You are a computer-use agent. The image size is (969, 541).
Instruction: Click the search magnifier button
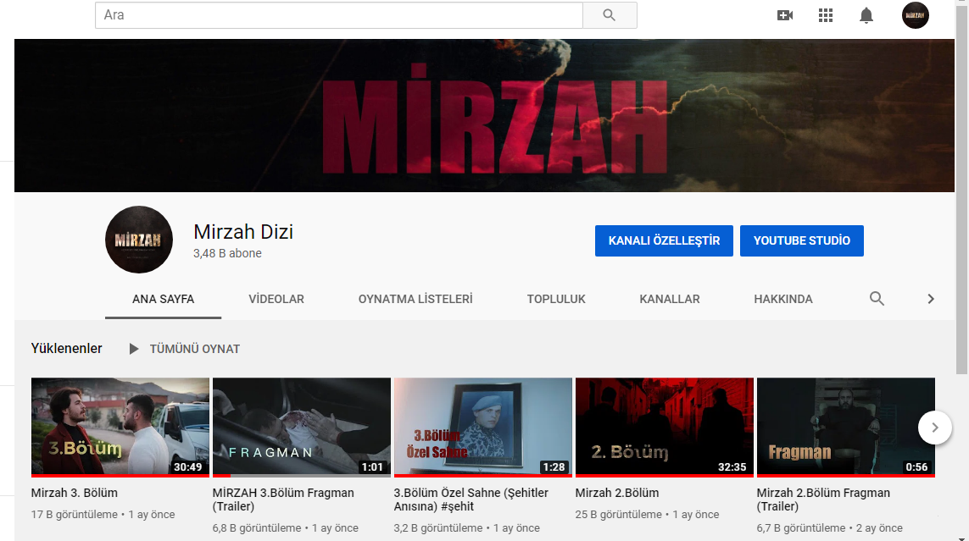pyautogui.click(x=610, y=14)
